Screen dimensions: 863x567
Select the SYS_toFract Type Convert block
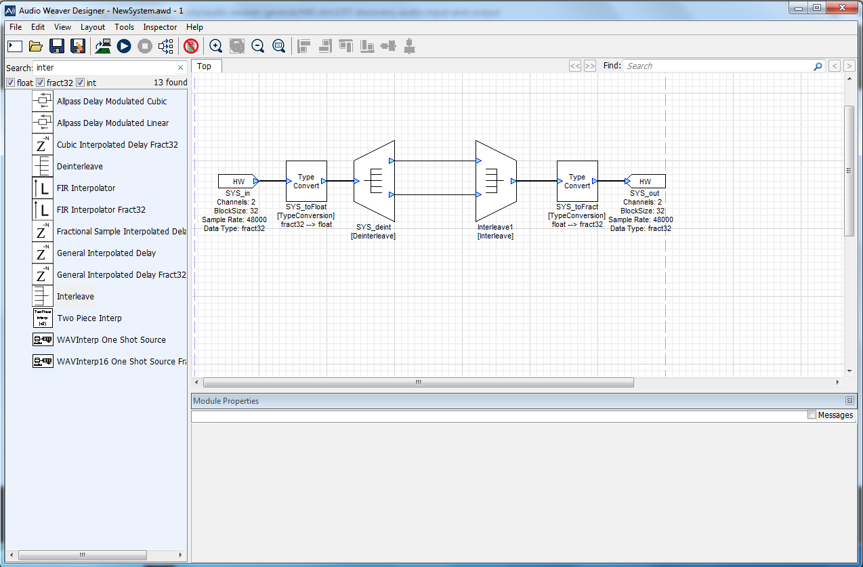click(x=577, y=181)
